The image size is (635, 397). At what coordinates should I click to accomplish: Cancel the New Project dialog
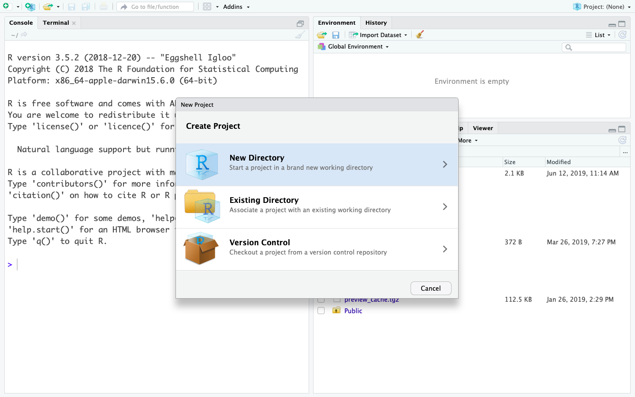(x=431, y=288)
